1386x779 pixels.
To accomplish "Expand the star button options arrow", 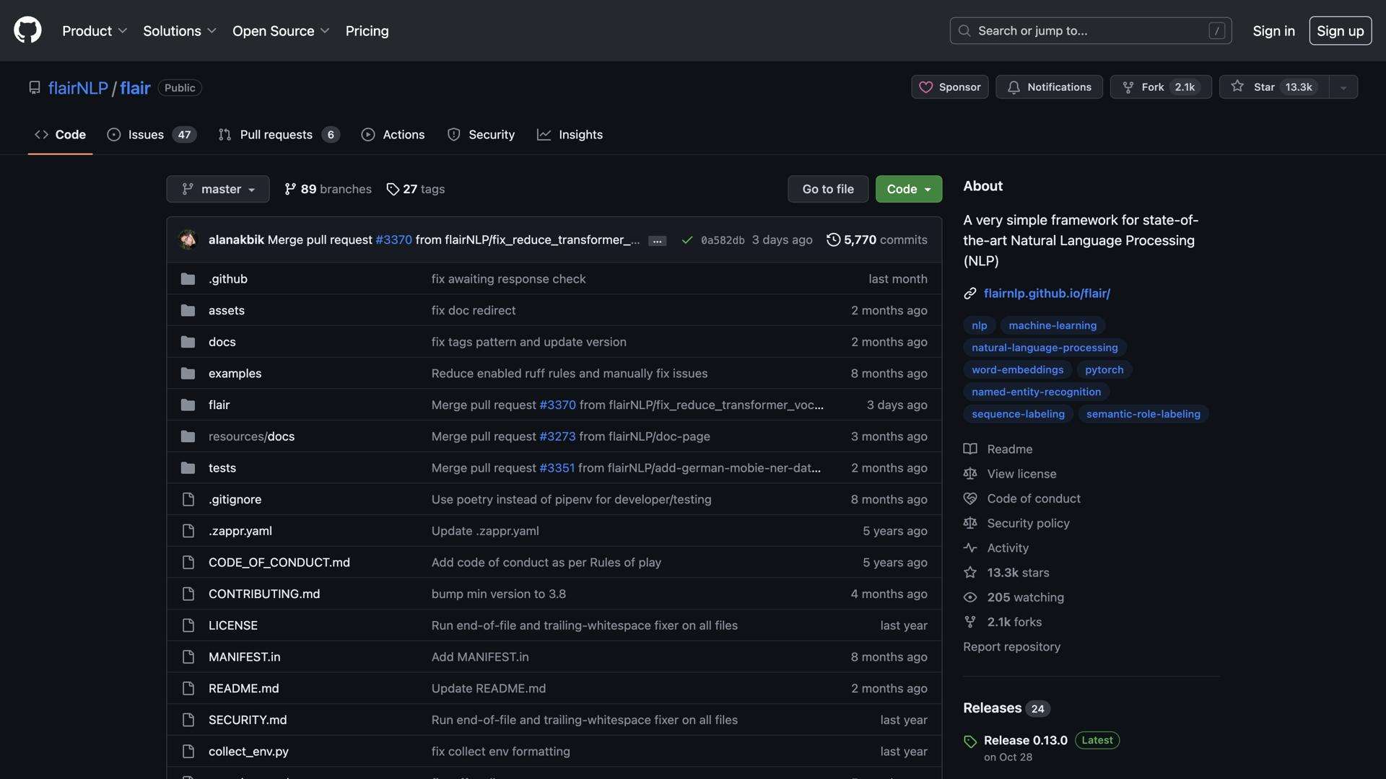I will point(1342,87).
